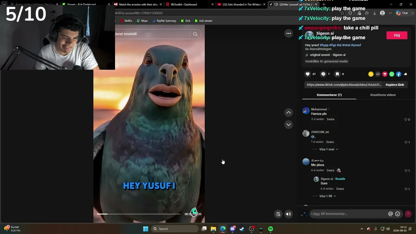Image resolution: width=416 pixels, height=234 pixels.
Task: Open the "kick stream" bookmark
Action: 203,21
